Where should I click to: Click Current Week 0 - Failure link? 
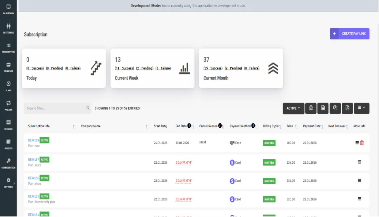[x=163, y=68]
